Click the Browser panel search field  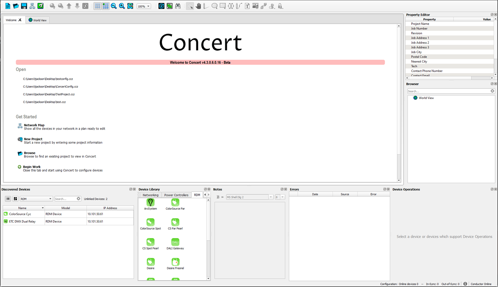tap(448, 91)
